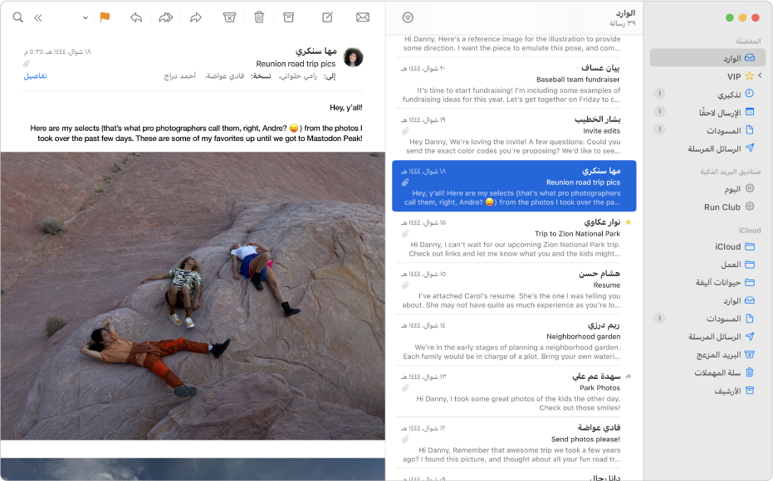Select Invite edits email

(514, 135)
